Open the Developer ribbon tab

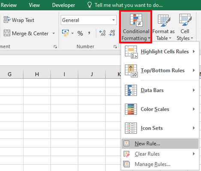tap(63, 5)
